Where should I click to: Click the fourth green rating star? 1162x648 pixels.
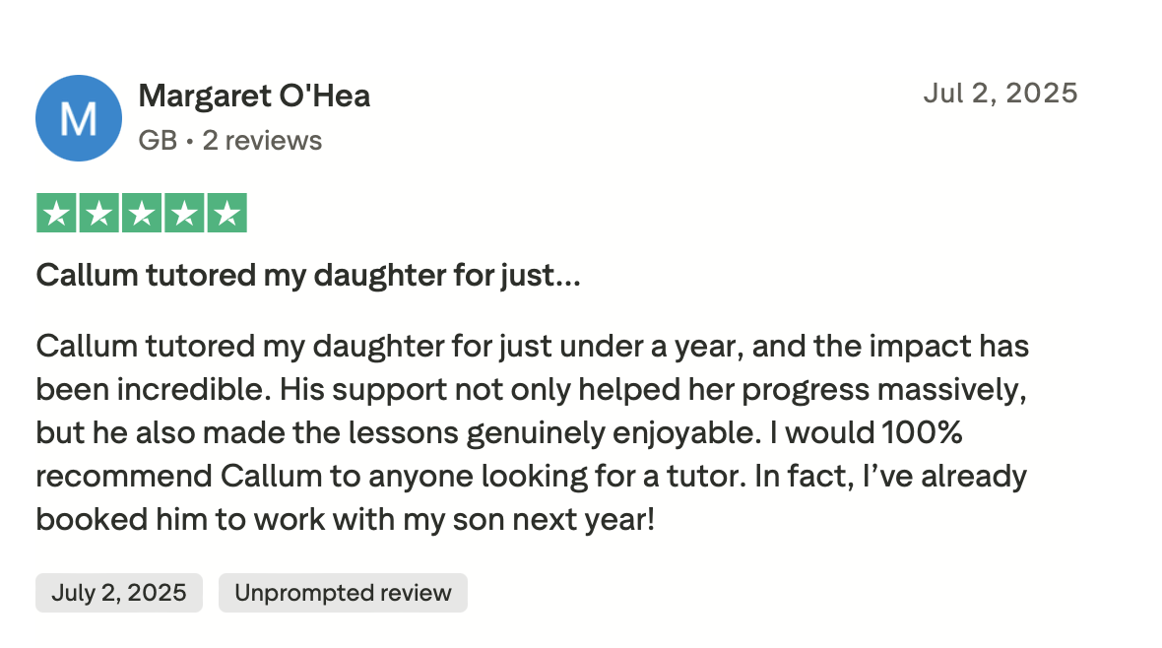pyautogui.click(x=184, y=214)
